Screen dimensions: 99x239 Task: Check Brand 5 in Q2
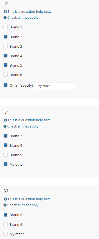pyautogui.click(x=5, y=155)
